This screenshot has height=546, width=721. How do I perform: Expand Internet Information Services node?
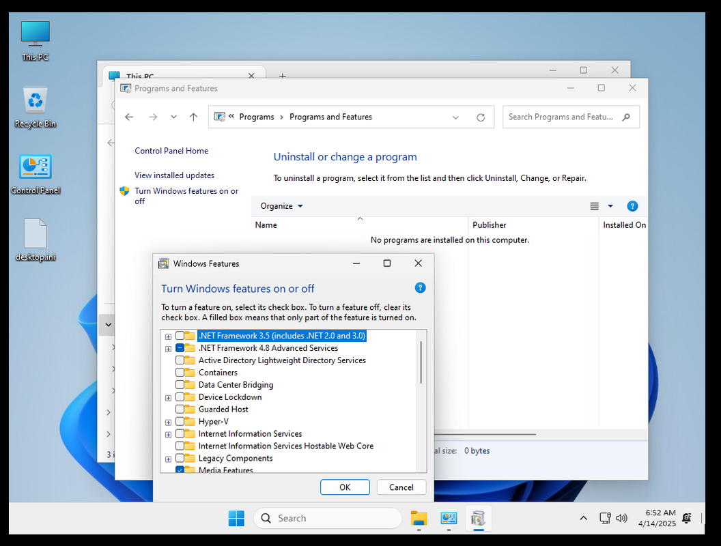[168, 434]
